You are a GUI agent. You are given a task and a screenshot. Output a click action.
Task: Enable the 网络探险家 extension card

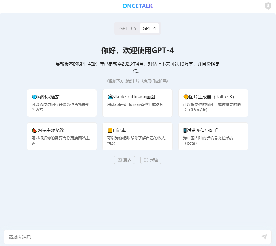62,103
